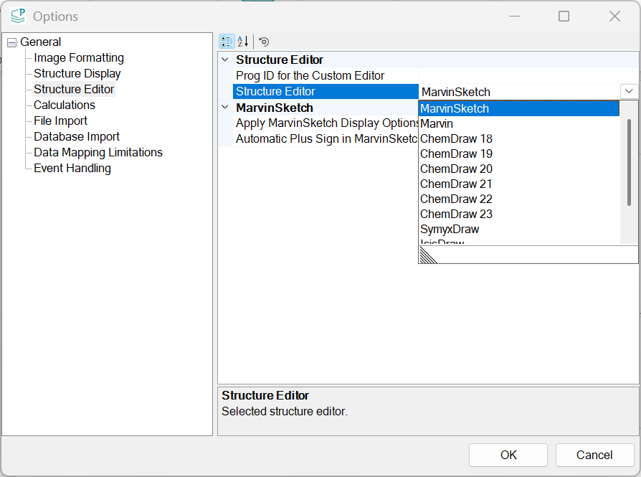This screenshot has height=477, width=641.
Task: Collapse the General tree node
Action: click(x=11, y=42)
